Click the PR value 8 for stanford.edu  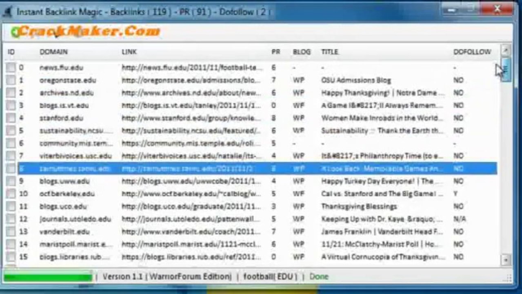pos(274,118)
